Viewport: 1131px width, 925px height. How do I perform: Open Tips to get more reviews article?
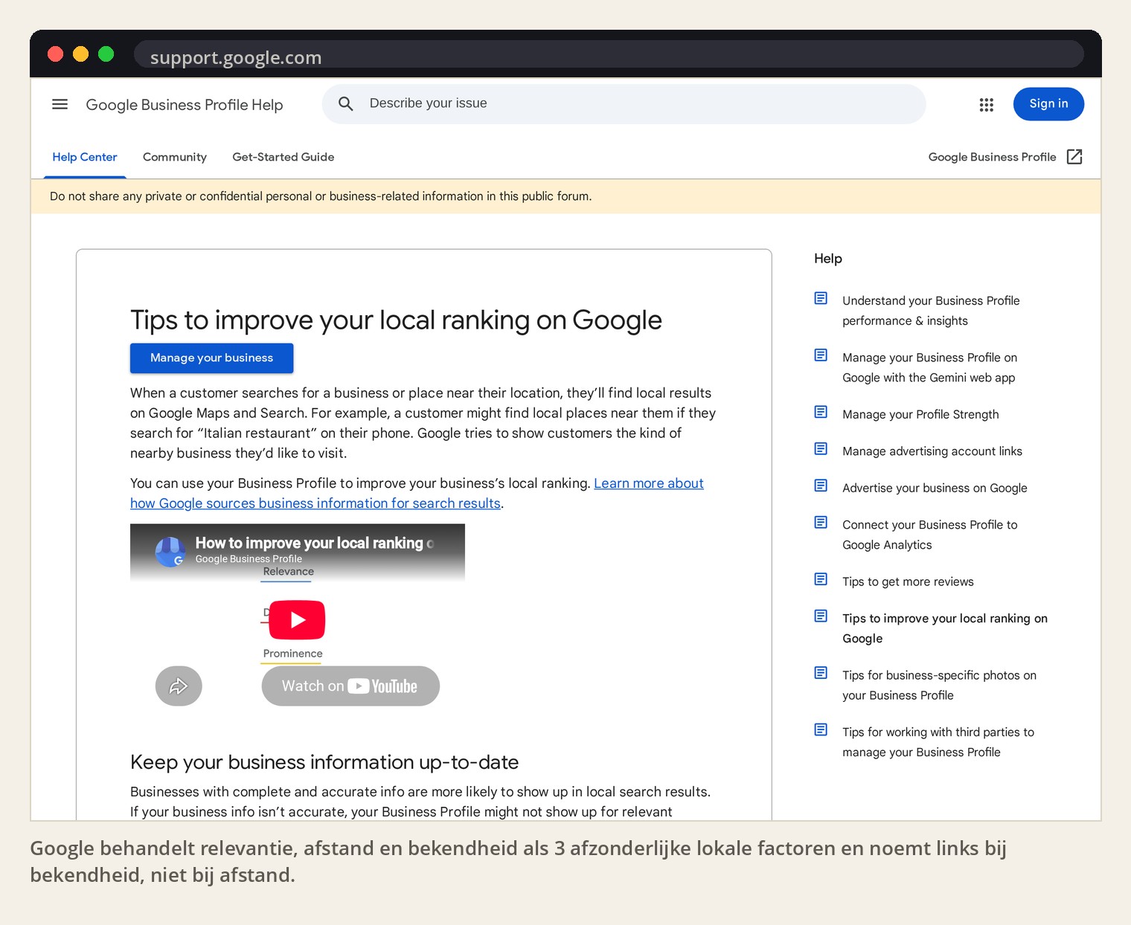click(908, 581)
